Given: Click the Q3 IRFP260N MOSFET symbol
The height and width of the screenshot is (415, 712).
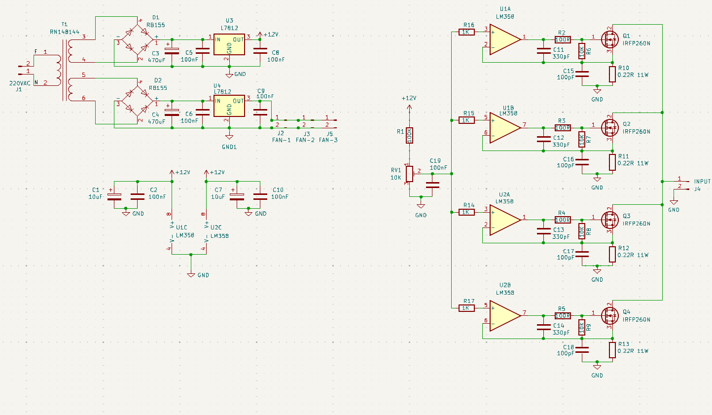Looking at the screenshot, I should point(610,220).
